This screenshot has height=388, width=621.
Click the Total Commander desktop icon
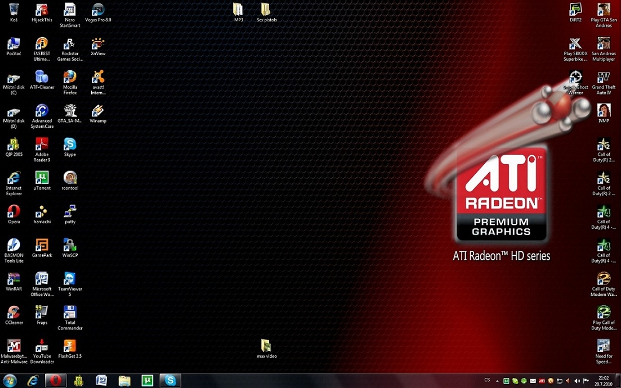point(70,313)
